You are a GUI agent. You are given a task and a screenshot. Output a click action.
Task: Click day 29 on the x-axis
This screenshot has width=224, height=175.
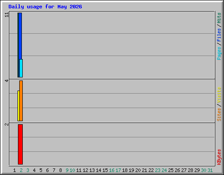tap(197, 170)
